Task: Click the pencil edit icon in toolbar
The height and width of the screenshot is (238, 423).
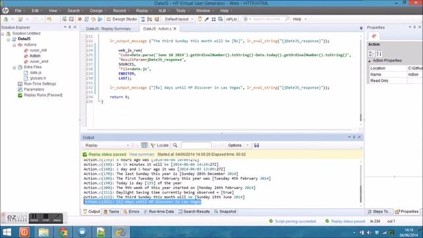Action: (207, 19)
